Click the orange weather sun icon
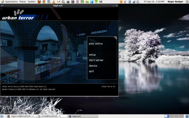The width and height of the screenshot is (189, 118). coord(121,2)
